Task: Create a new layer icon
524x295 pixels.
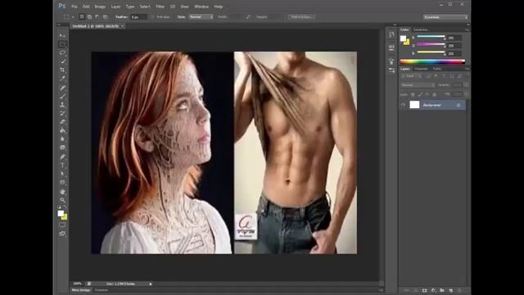Action: click(451, 291)
